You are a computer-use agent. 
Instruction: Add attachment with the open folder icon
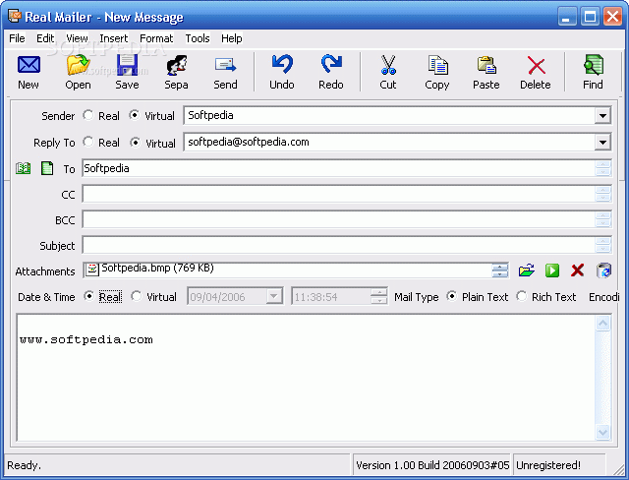[527, 270]
